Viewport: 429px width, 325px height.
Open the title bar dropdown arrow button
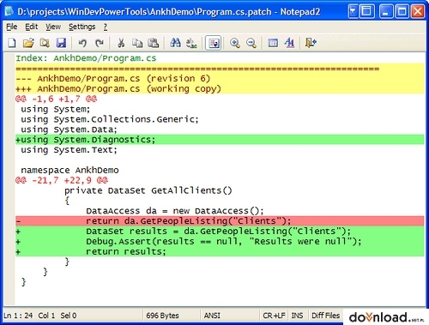(x=353, y=12)
